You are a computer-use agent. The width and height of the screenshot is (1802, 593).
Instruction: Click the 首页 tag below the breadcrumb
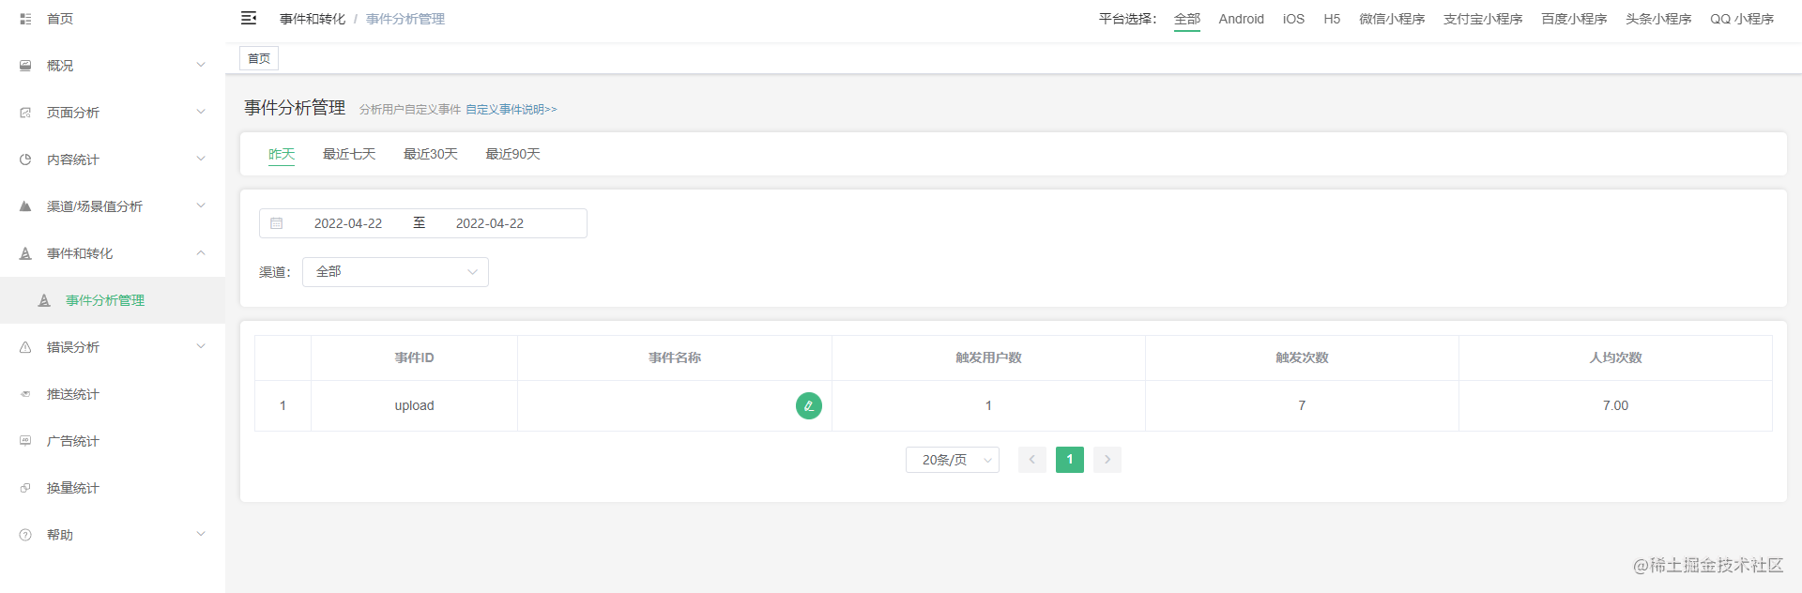coord(259,58)
